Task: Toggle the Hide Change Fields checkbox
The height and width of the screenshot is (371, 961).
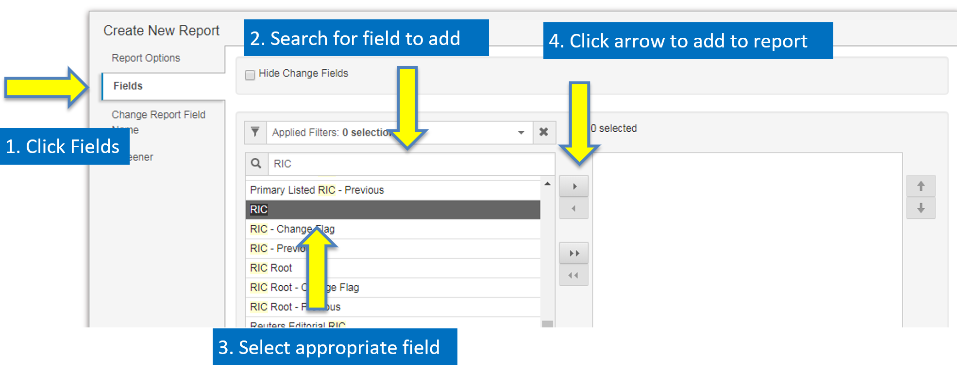Action: click(x=250, y=75)
